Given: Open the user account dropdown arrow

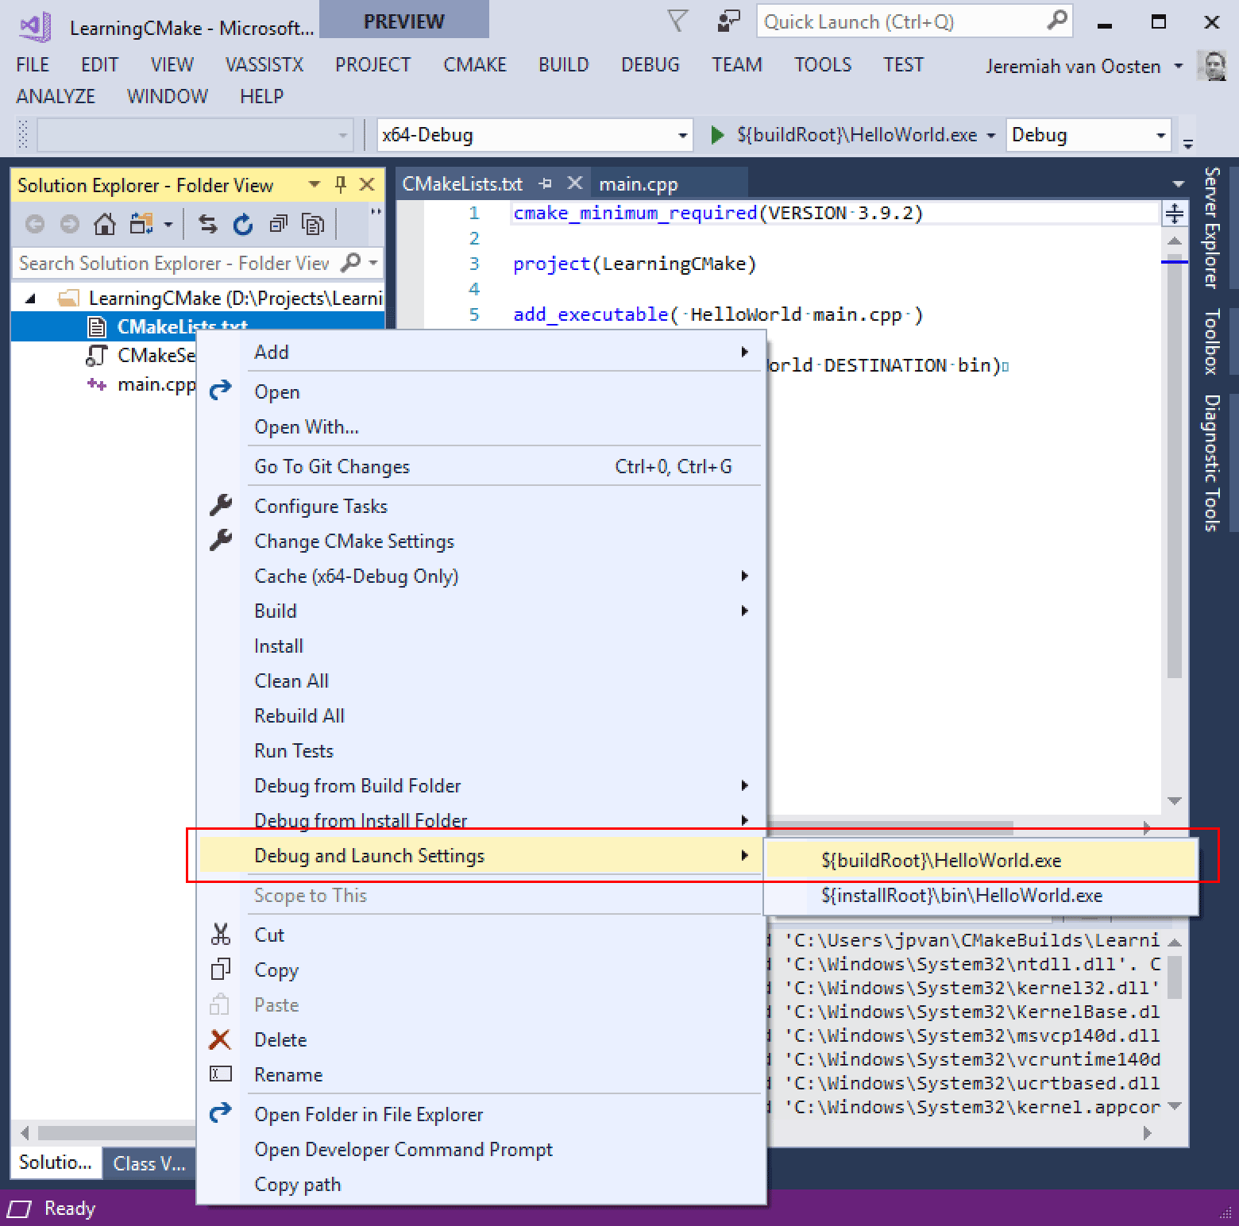Looking at the screenshot, I should click(1178, 66).
